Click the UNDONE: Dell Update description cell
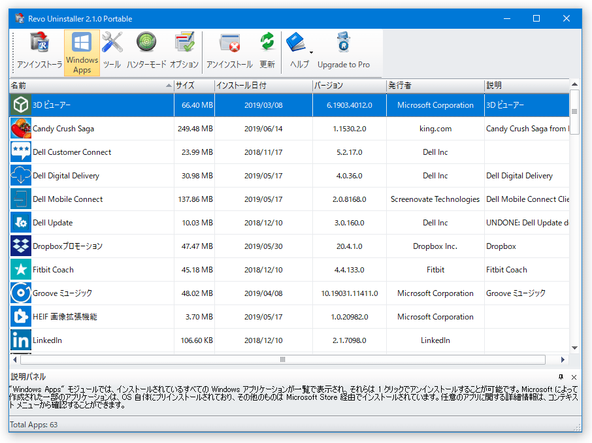 (527, 223)
